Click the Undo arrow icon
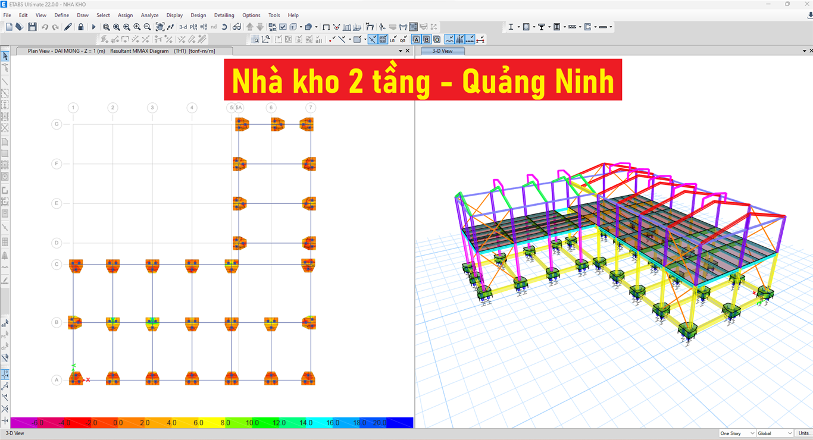This screenshot has height=440, width=813. coord(45,27)
